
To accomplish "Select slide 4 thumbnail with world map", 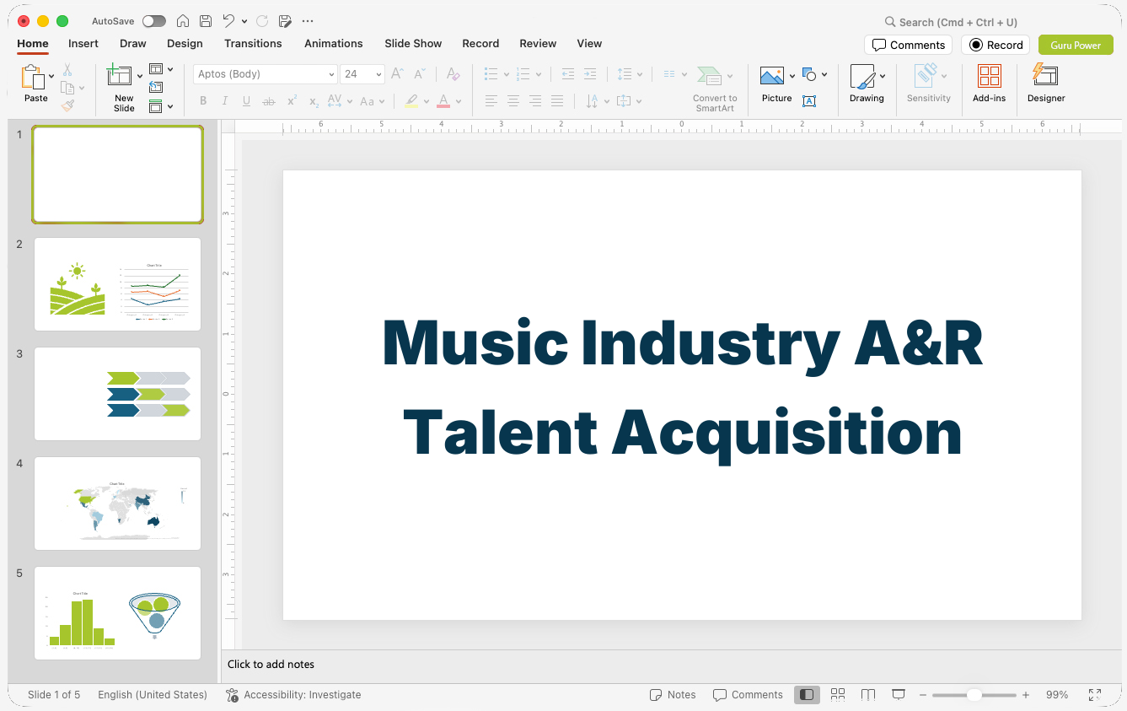I will pyautogui.click(x=118, y=504).
